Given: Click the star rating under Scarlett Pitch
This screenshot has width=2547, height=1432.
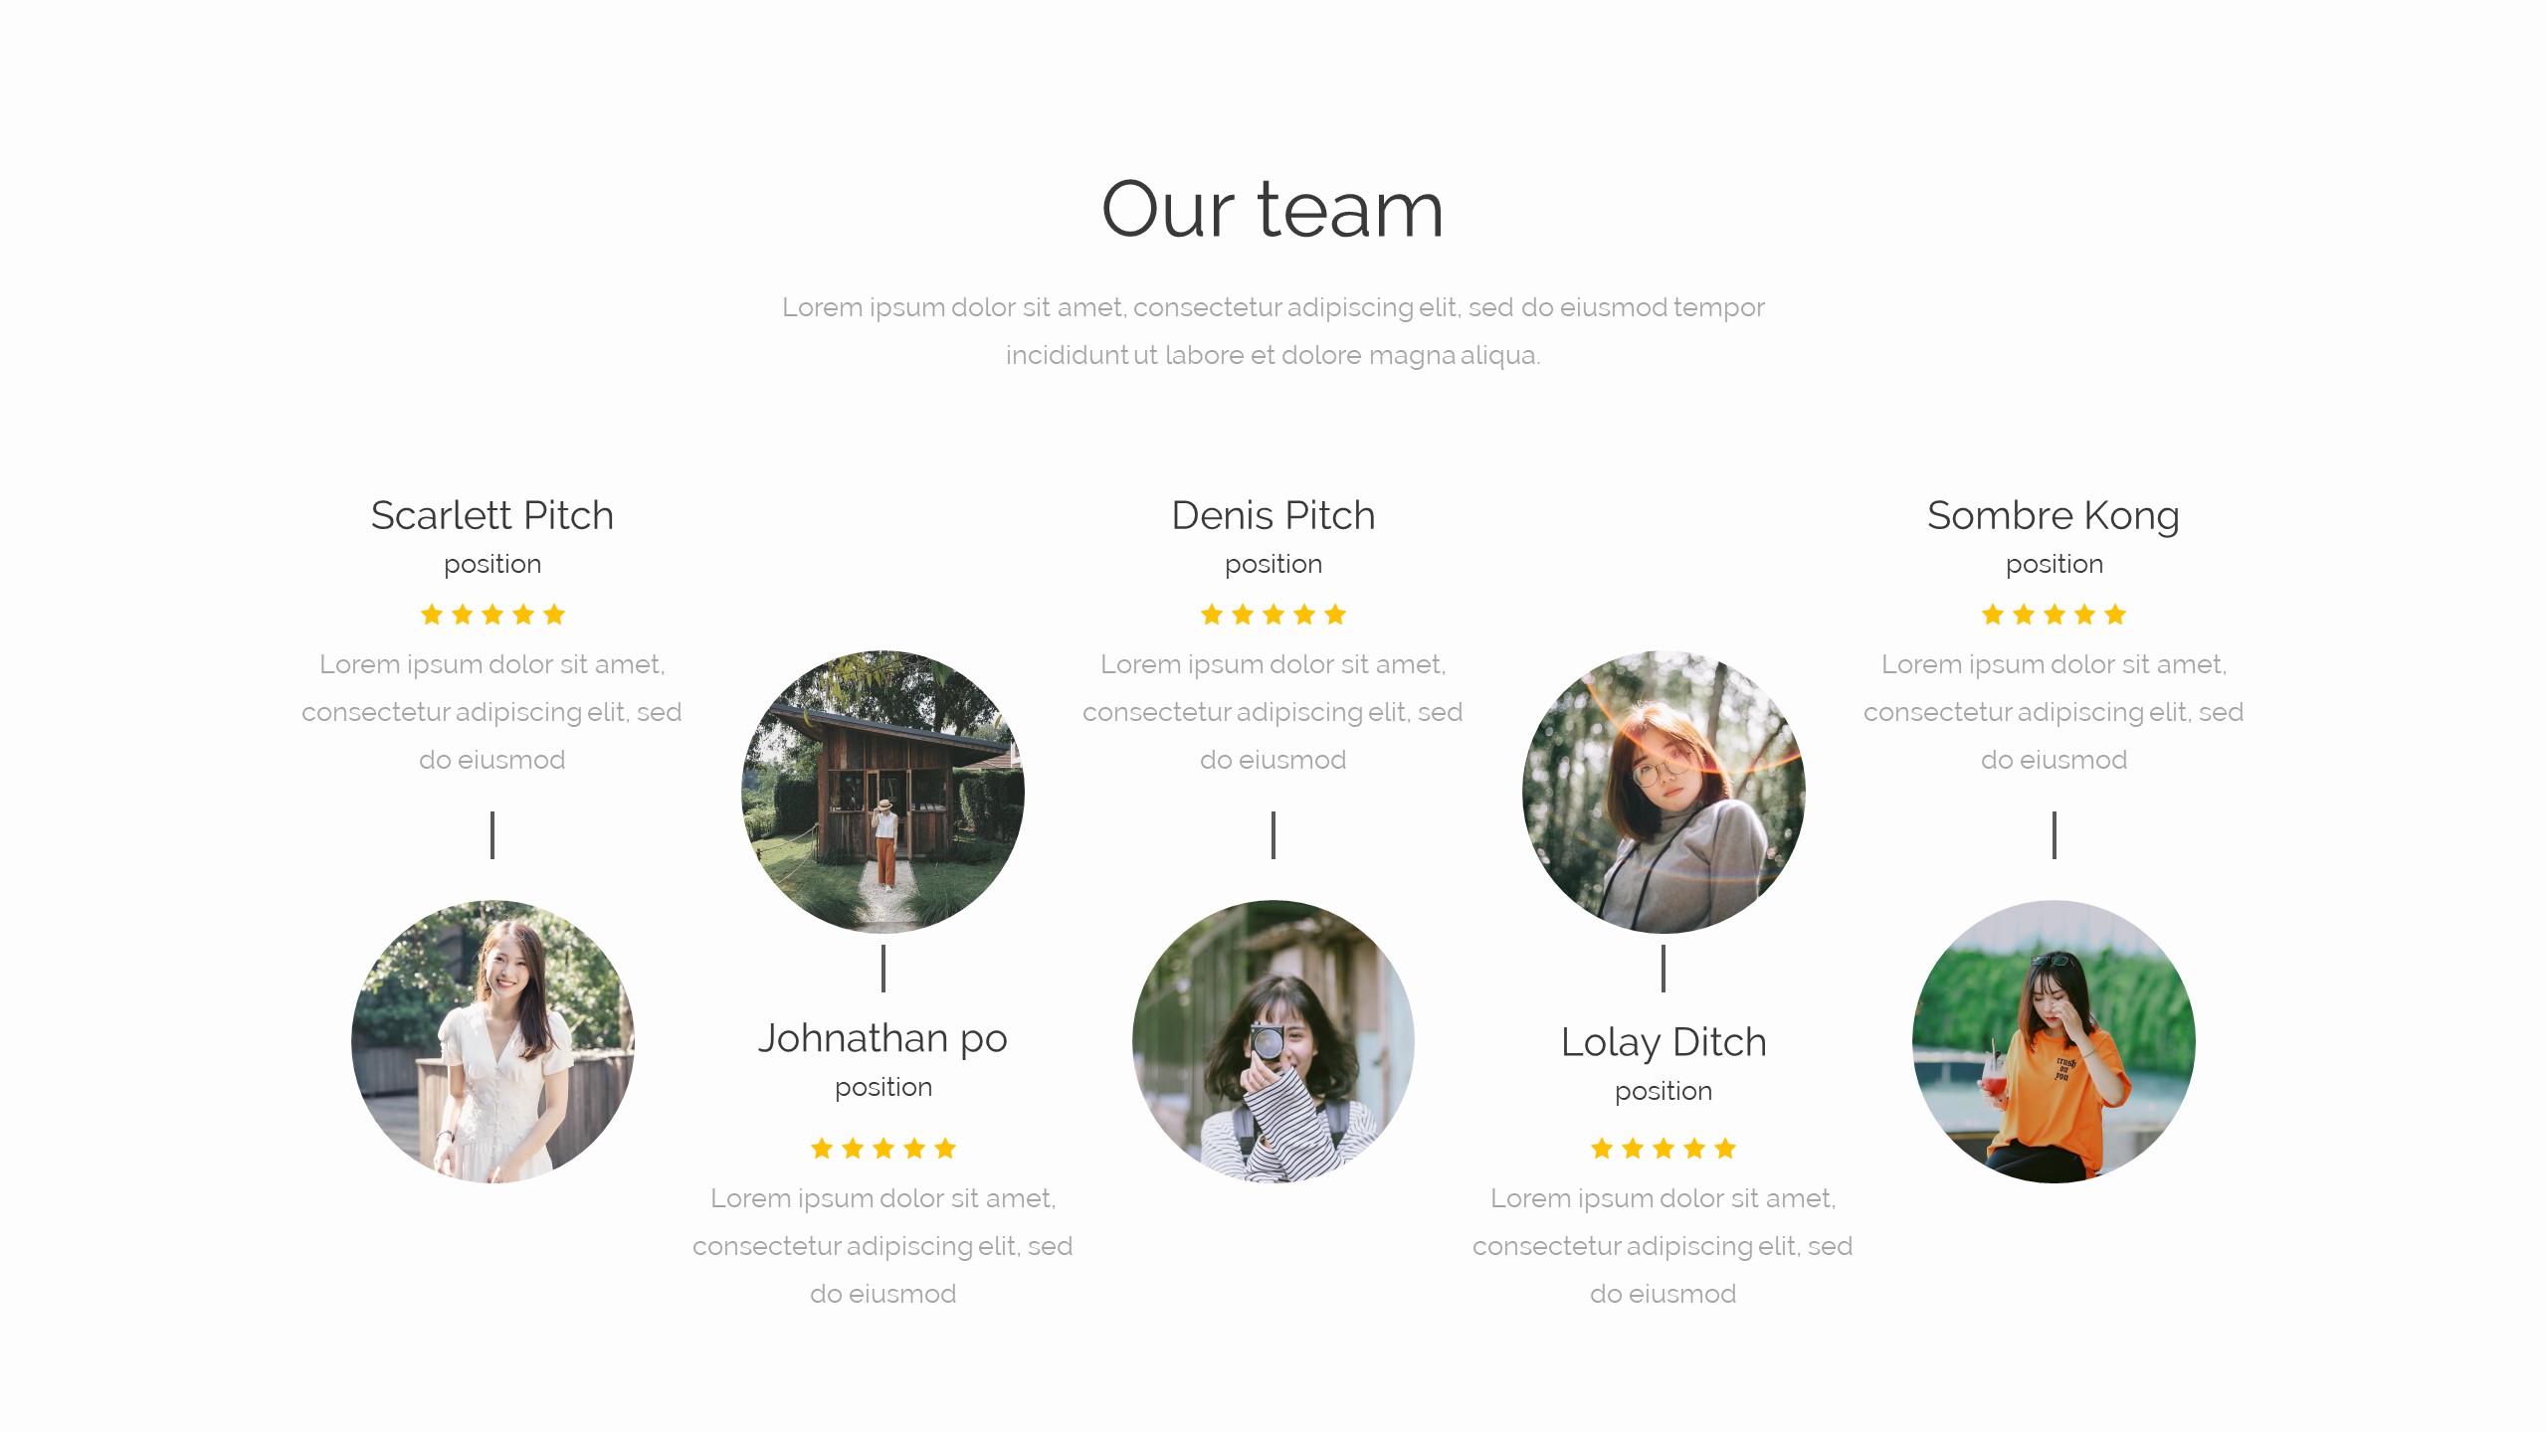Looking at the screenshot, I should (492, 615).
